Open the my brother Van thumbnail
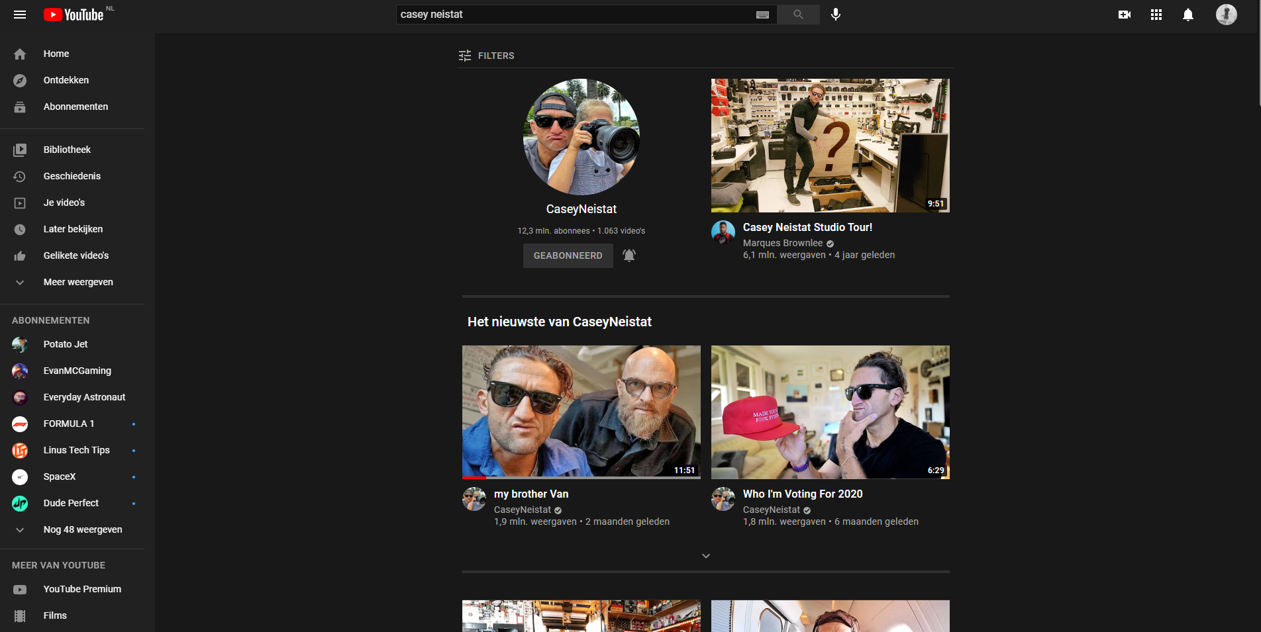The width and height of the screenshot is (1261, 632). (581, 412)
